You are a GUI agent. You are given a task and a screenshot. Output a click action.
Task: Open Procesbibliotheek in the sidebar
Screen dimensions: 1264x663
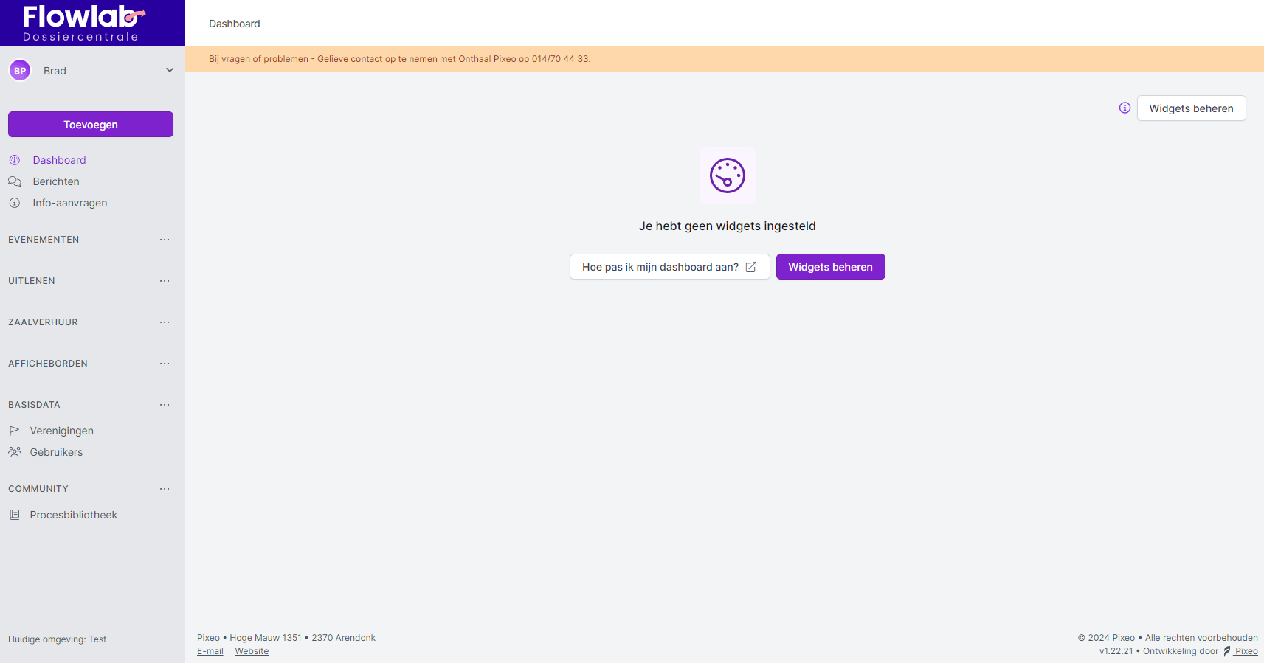tap(73, 515)
